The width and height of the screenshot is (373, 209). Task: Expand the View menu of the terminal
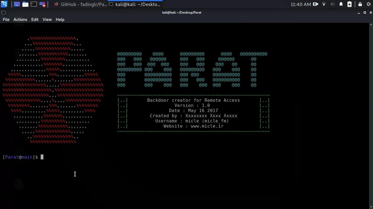[x=47, y=19]
